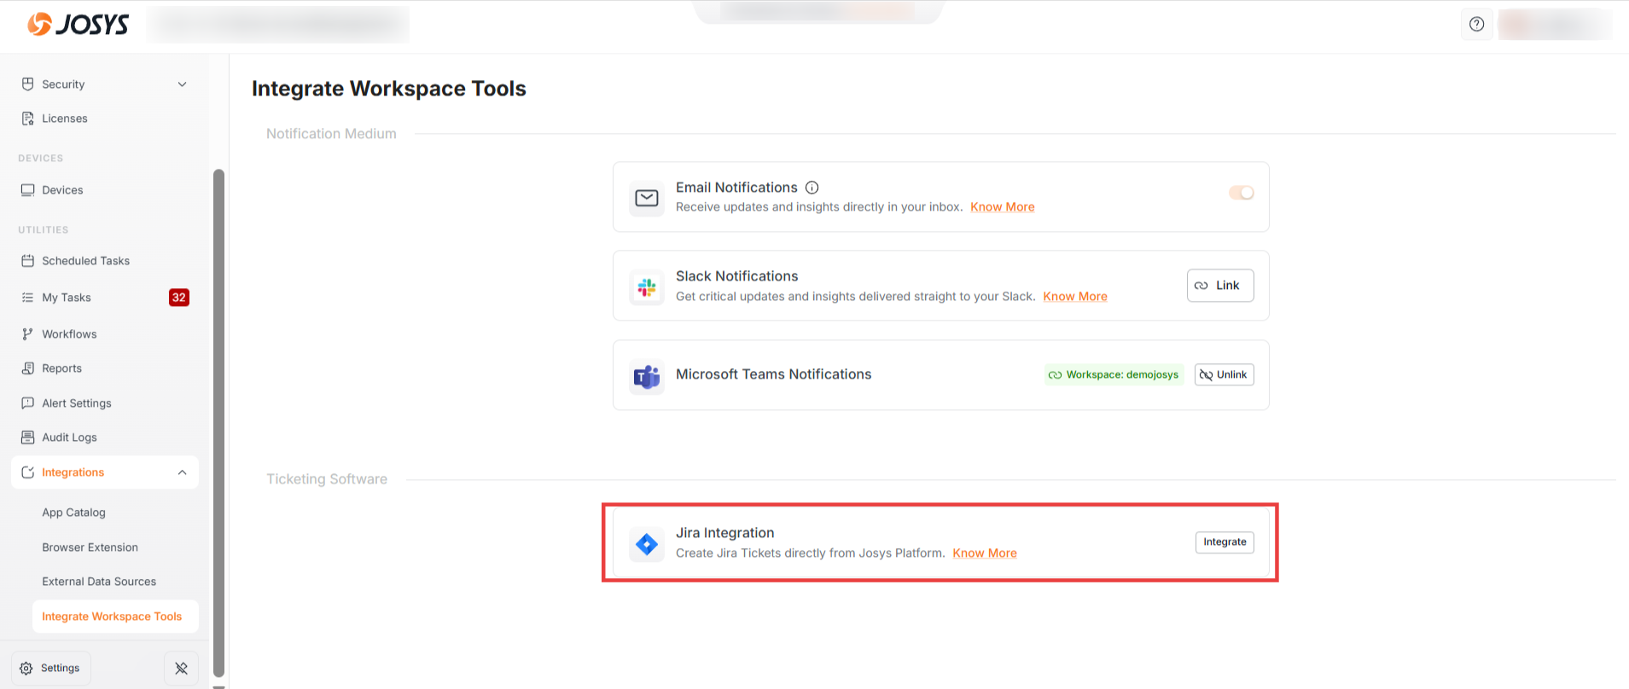Click the Jira diamond icon

(x=647, y=544)
